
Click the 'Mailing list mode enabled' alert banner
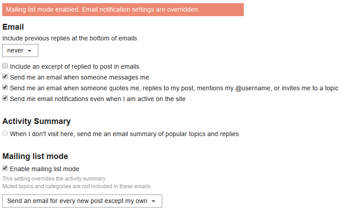123,9
